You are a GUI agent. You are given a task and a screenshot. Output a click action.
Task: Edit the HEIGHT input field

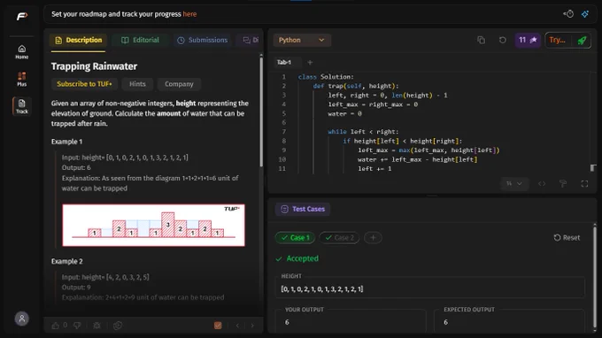(x=430, y=288)
